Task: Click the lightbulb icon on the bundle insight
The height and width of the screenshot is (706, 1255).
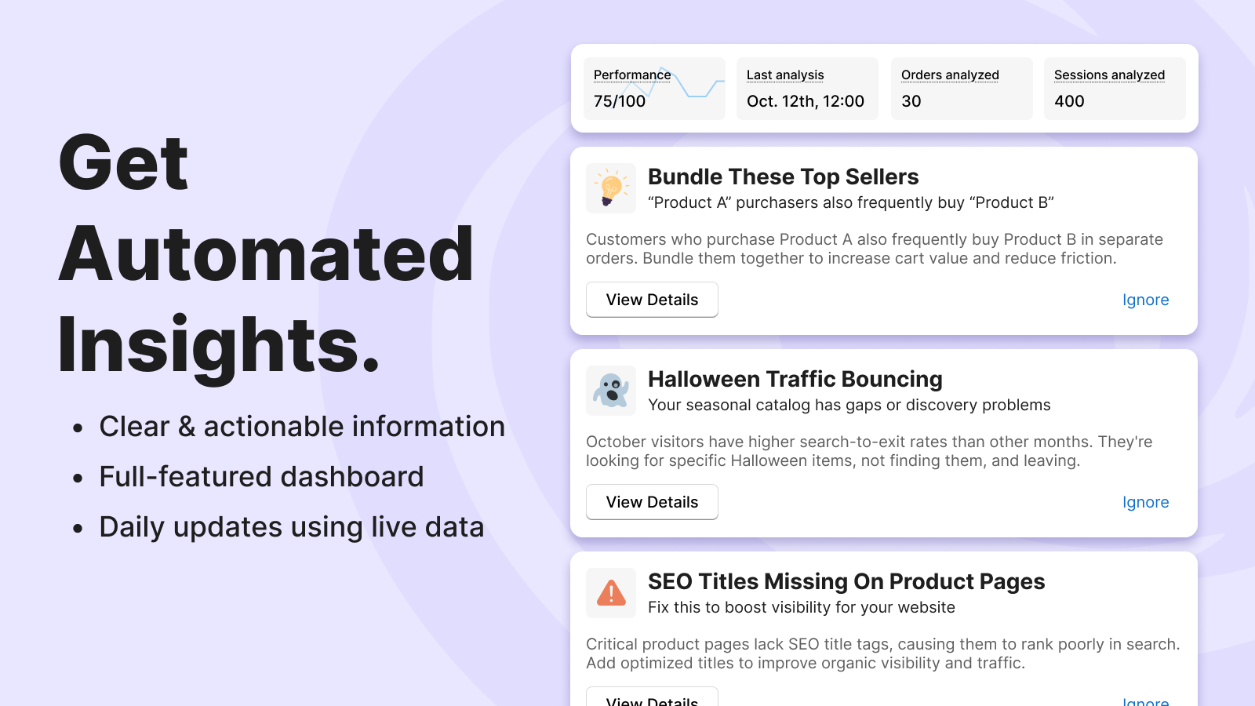Action: [x=611, y=188]
